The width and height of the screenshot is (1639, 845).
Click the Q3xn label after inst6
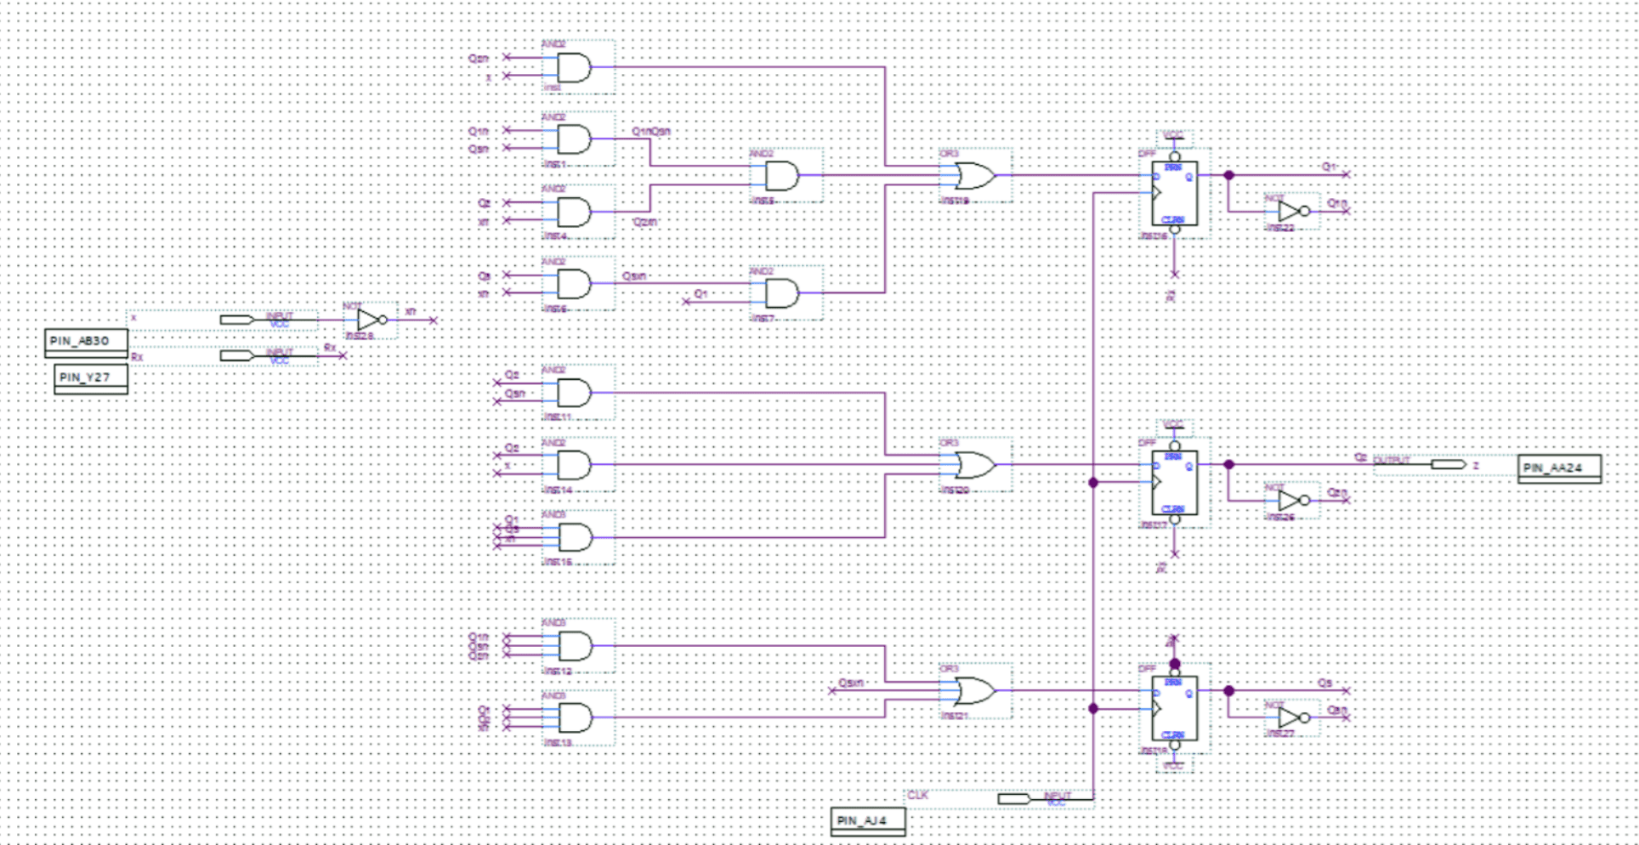pyautogui.click(x=634, y=276)
